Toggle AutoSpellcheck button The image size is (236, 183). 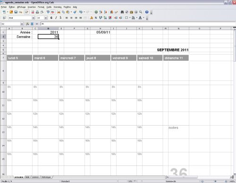[52, 12]
